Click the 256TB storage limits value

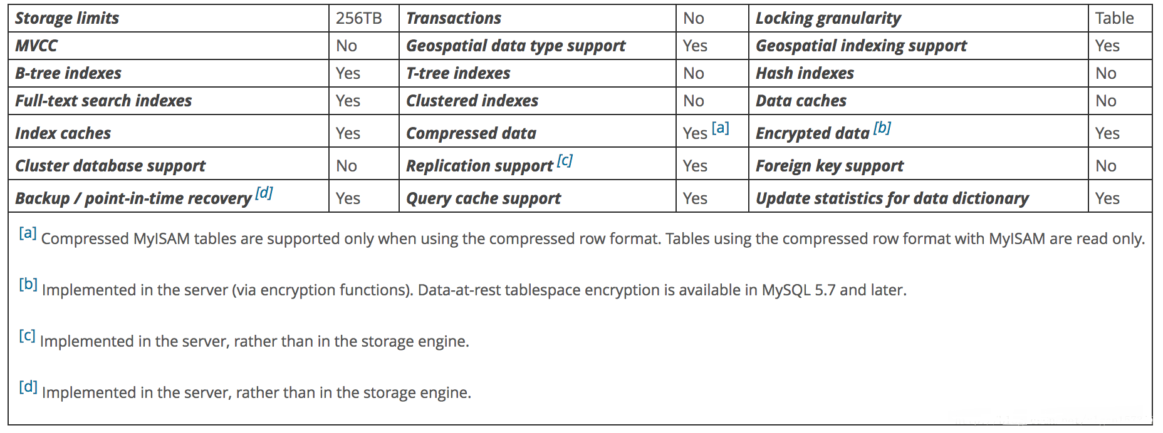coord(358,18)
